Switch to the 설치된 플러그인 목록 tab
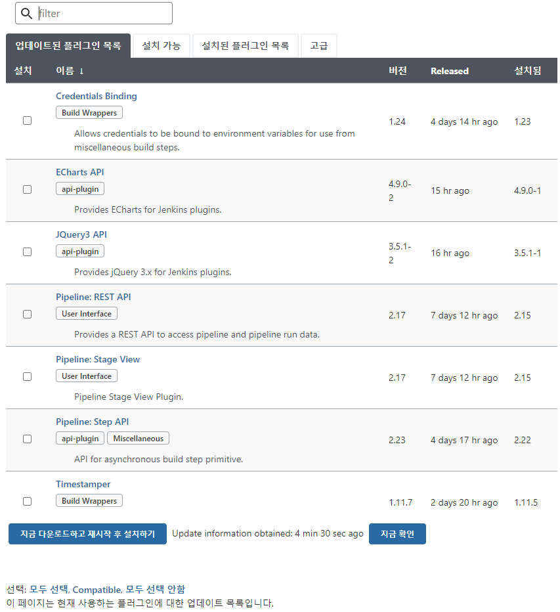This screenshot has height=612, width=560. coord(245,46)
